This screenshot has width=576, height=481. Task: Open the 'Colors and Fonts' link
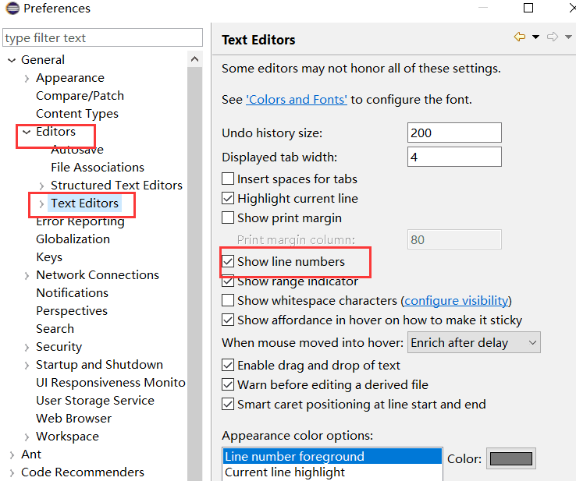point(297,100)
